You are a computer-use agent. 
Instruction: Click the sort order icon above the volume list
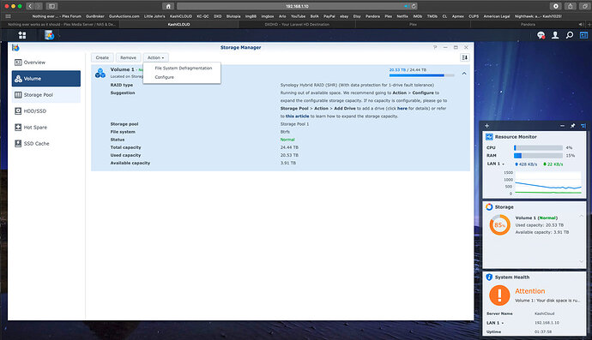click(x=465, y=57)
